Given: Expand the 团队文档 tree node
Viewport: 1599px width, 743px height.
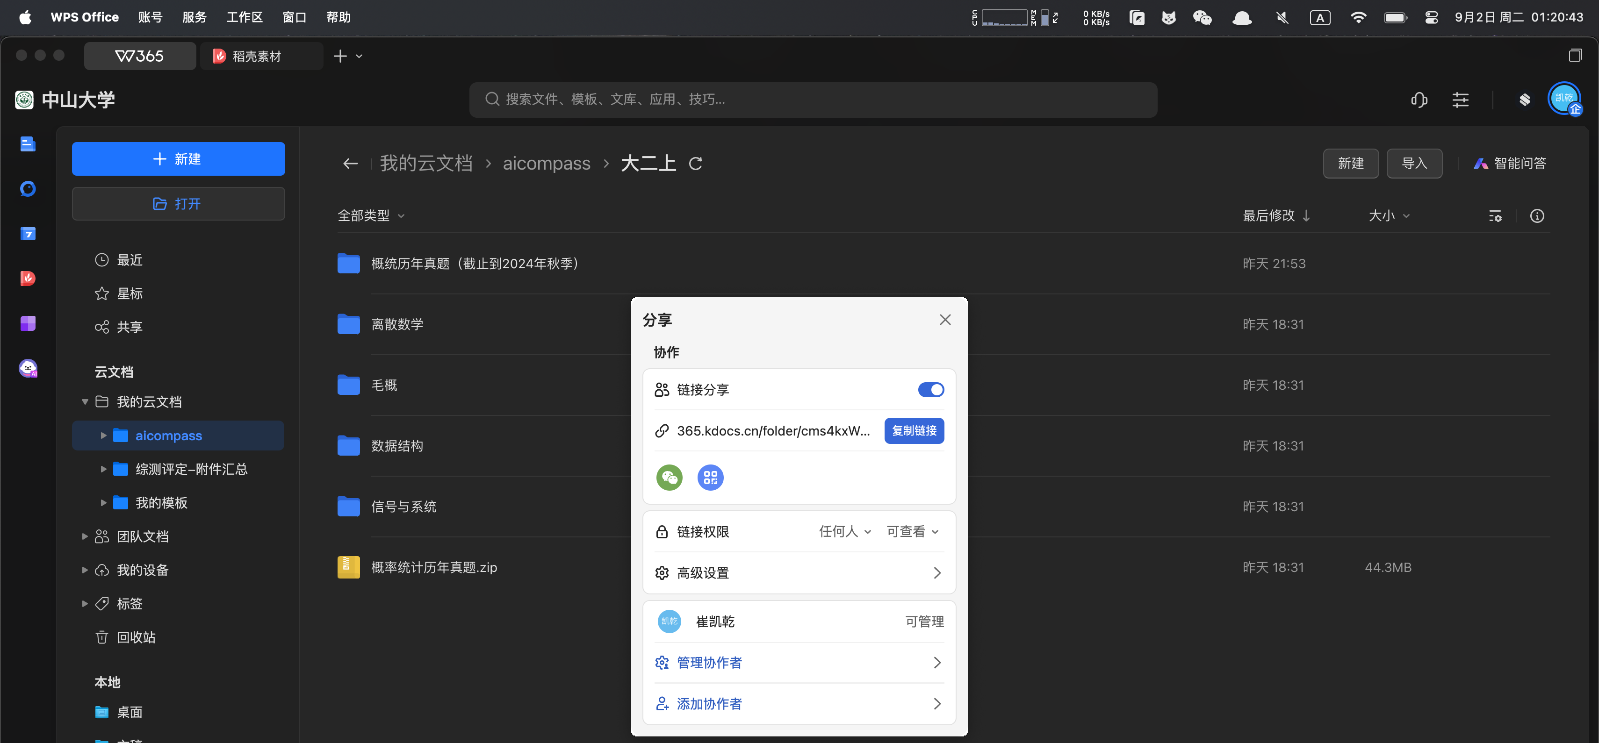Looking at the screenshot, I should tap(85, 536).
